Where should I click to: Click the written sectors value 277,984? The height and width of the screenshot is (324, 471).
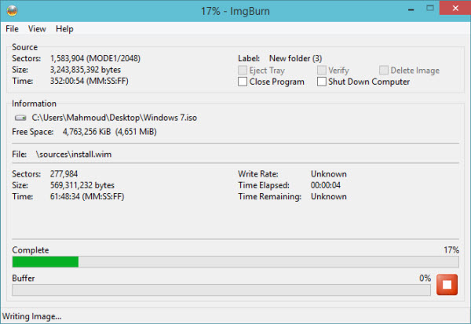pyautogui.click(x=64, y=174)
